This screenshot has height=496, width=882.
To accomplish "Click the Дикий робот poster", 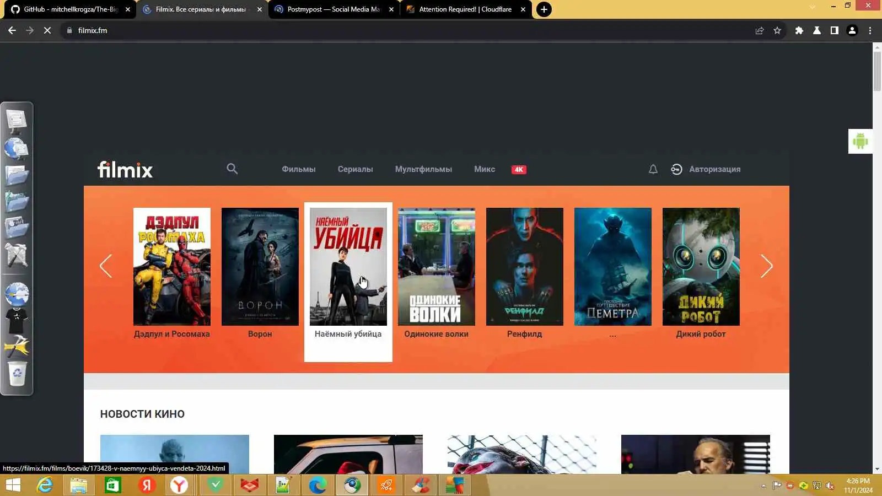I will click(x=701, y=267).
